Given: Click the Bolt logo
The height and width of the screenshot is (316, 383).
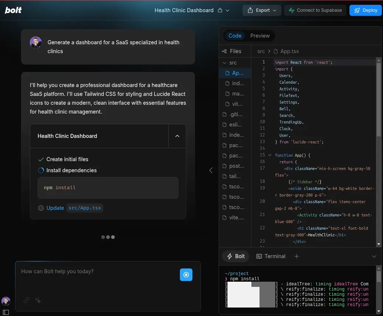Looking at the screenshot, I should coord(13,10).
